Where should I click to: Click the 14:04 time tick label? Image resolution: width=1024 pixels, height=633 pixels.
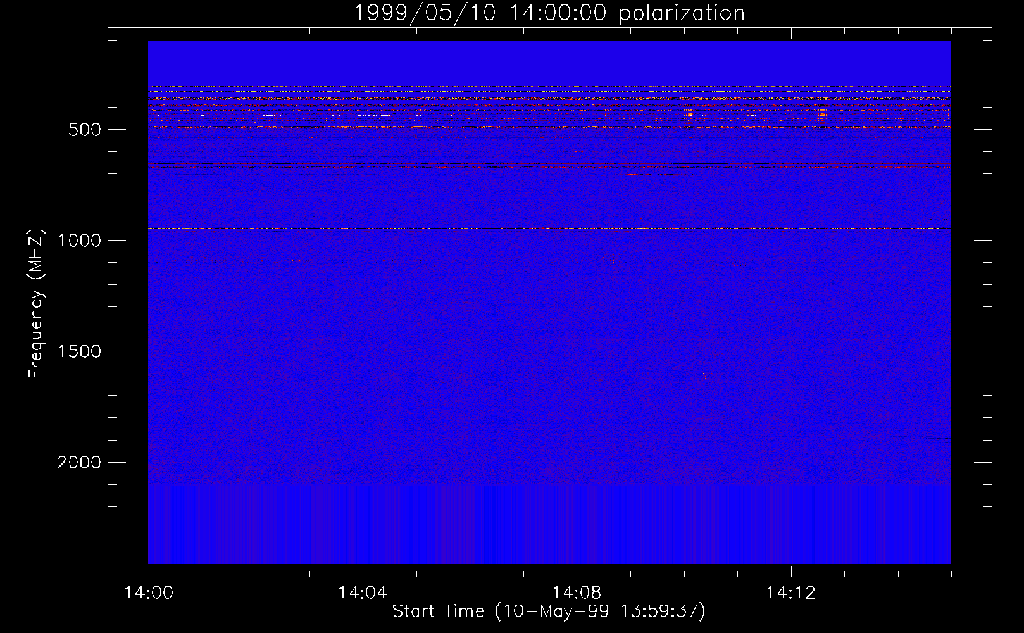point(362,593)
